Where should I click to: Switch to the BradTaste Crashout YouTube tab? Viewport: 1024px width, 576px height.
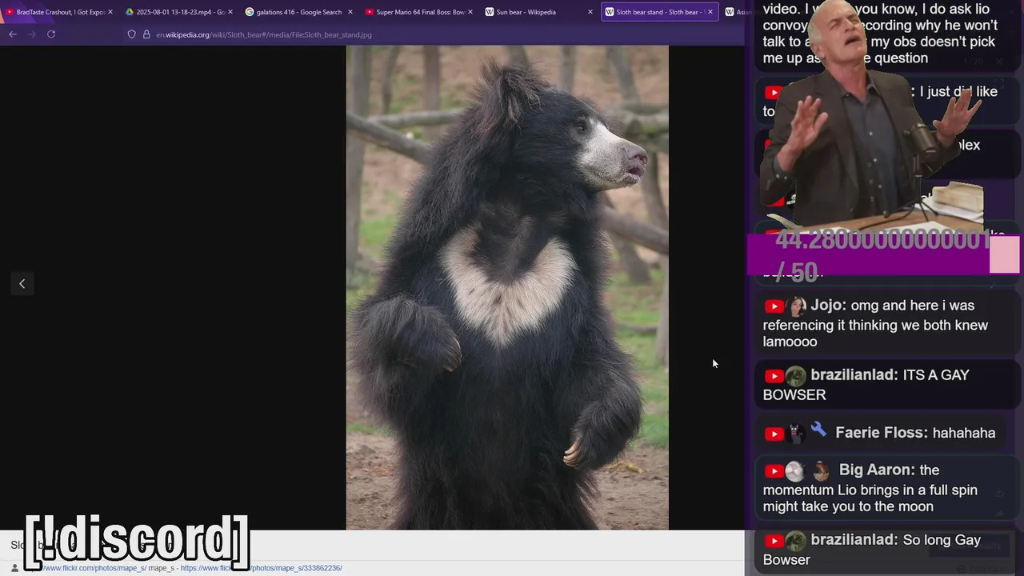[58, 12]
